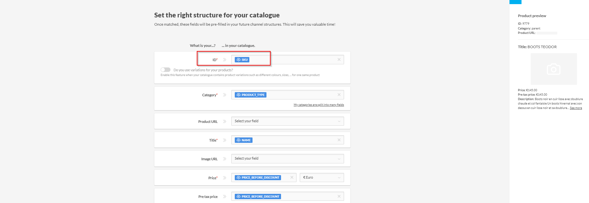
Task: Click the PRODUCT_TYPE tag in Category
Action: coord(250,95)
